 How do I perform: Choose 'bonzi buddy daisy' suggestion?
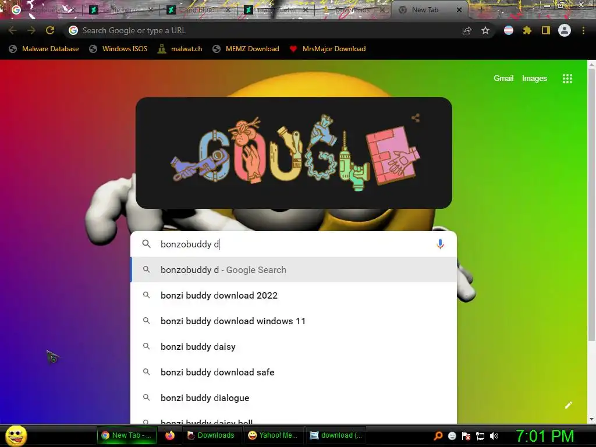point(293,346)
